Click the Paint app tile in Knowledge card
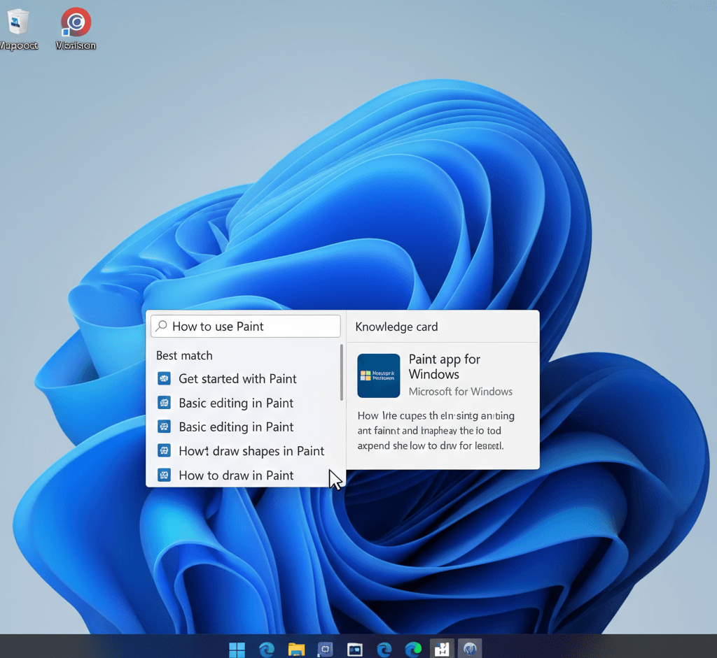The height and width of the screenshot is (658, 717). coord(378,376)
